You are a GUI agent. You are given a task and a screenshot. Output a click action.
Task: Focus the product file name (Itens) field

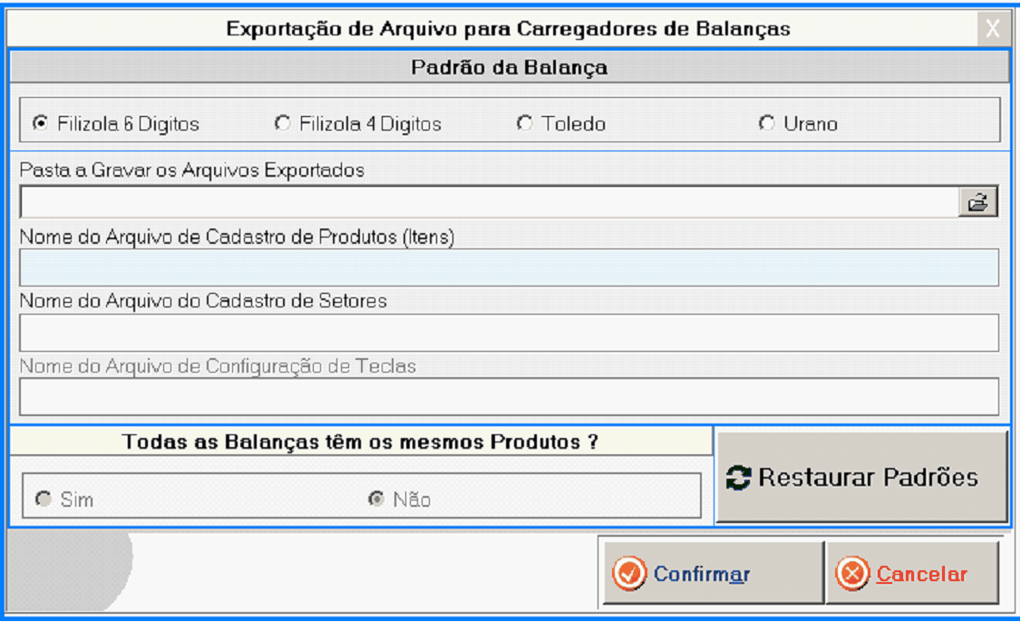(x=508, y=267)
